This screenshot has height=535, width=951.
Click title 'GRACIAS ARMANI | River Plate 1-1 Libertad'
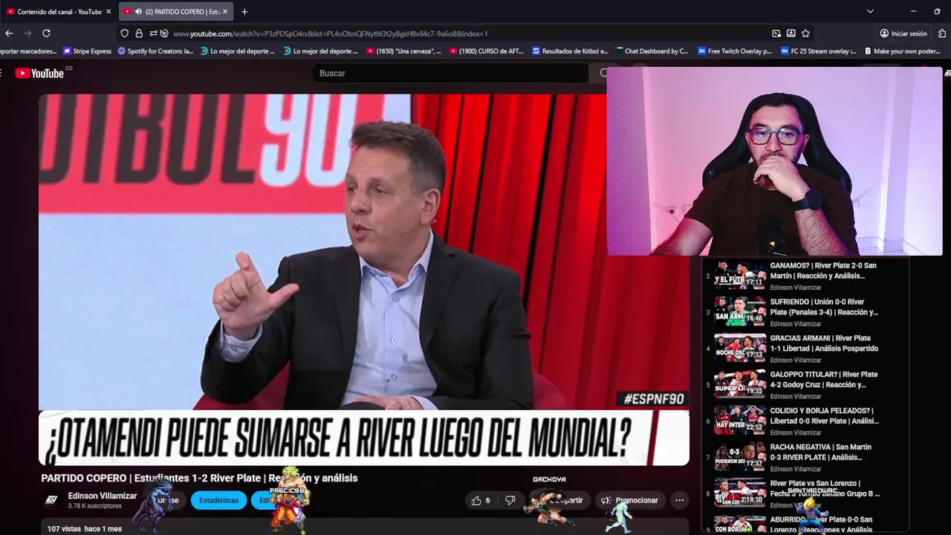pyautogui.click(x=824, y=343)
